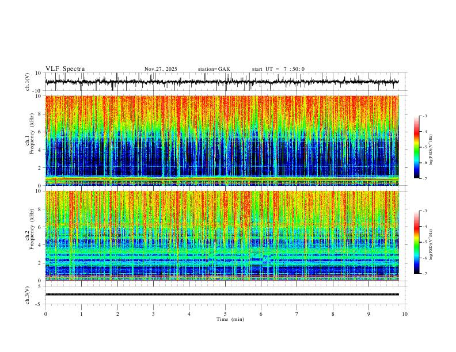Click the ch.1 voltage waveform trace

point(222,82)
